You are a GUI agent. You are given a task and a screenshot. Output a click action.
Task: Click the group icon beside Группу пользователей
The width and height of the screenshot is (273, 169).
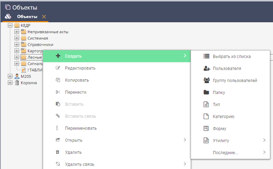tap(207, 80)
